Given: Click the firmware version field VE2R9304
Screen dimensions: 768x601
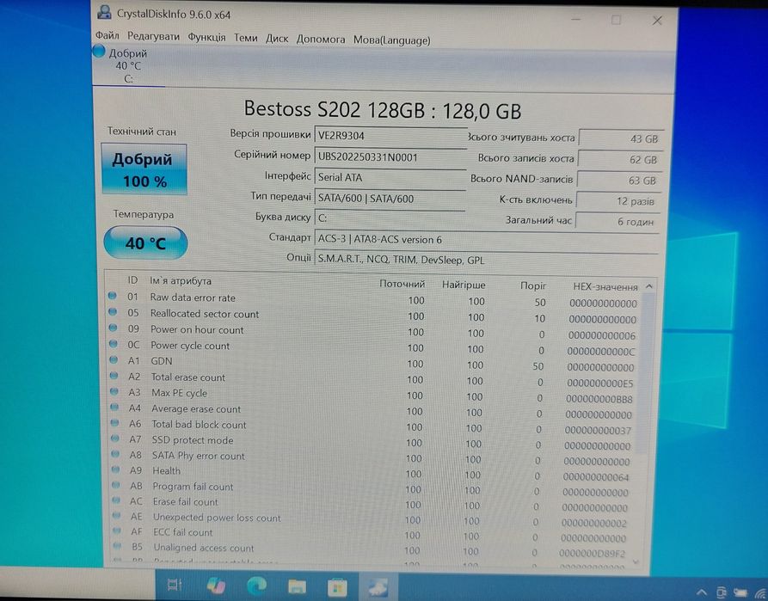Looking at the screenshot, I should tap(390, 136).
